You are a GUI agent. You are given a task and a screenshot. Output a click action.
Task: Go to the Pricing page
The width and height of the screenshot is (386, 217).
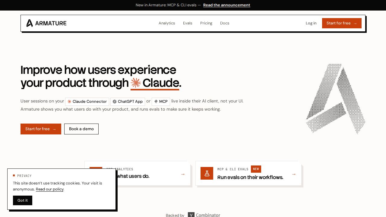[206, 23]
